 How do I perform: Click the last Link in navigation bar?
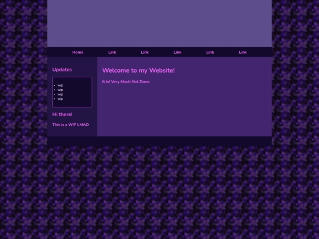pos(243,53)
